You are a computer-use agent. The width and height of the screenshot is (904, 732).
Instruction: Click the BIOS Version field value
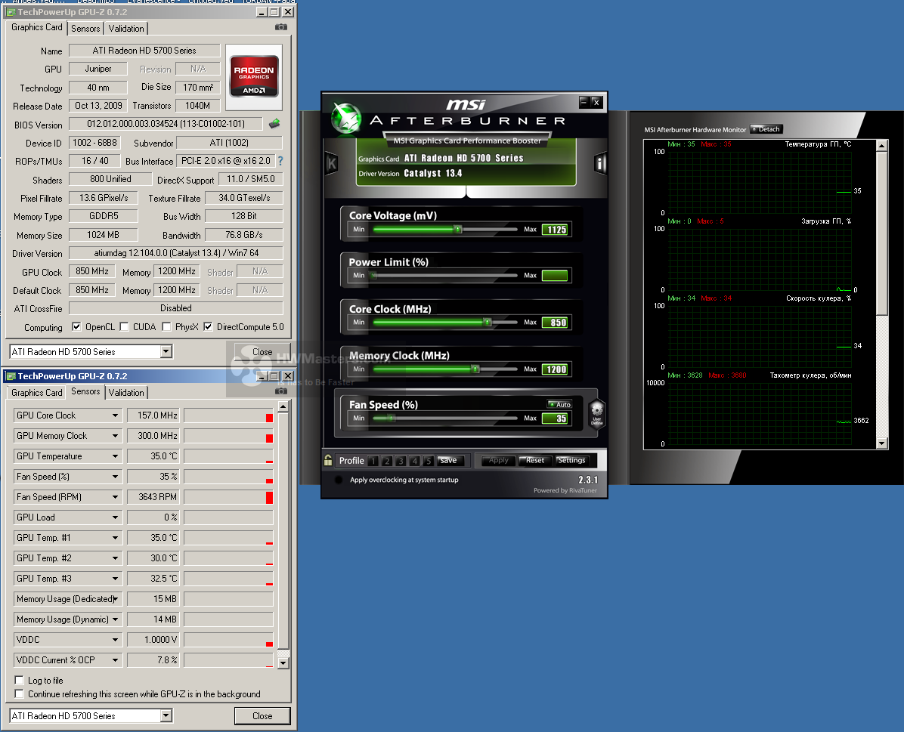click(166, 124)
